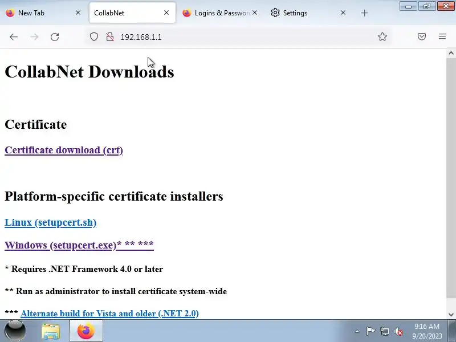Click the Run as administrator note
Image resolution: width=456 pixels, height=342 pixels.
pos(116,291)
